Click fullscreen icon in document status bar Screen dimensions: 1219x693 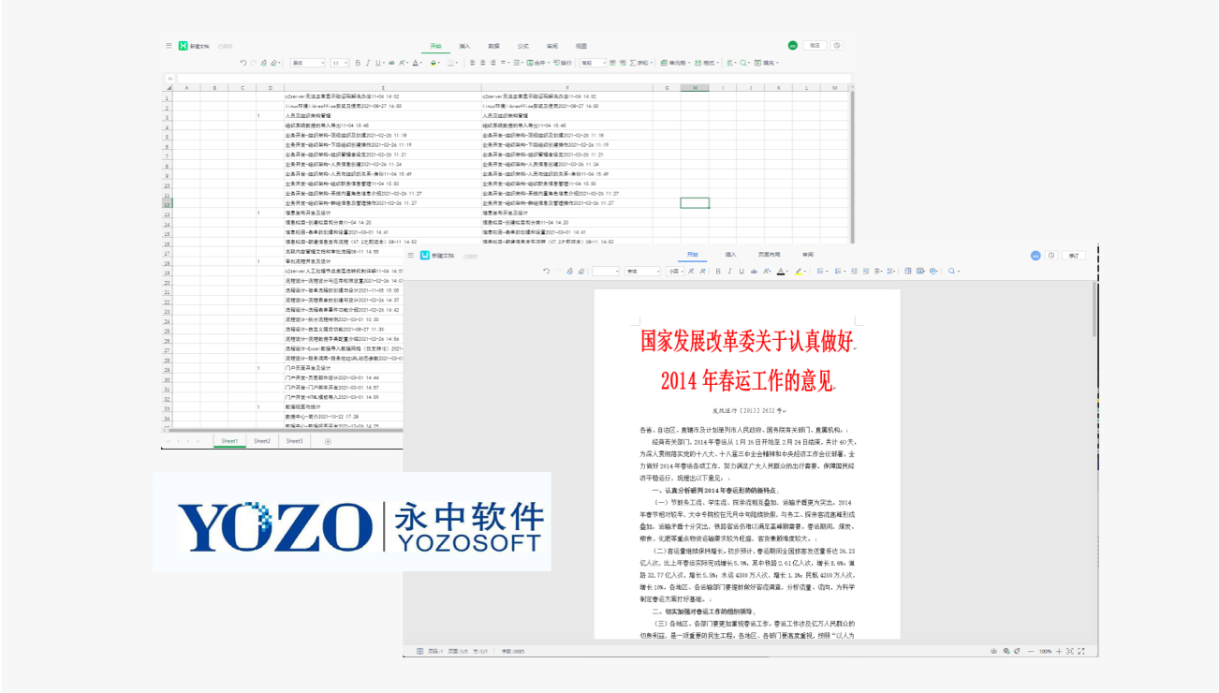tap(1081, 651)
